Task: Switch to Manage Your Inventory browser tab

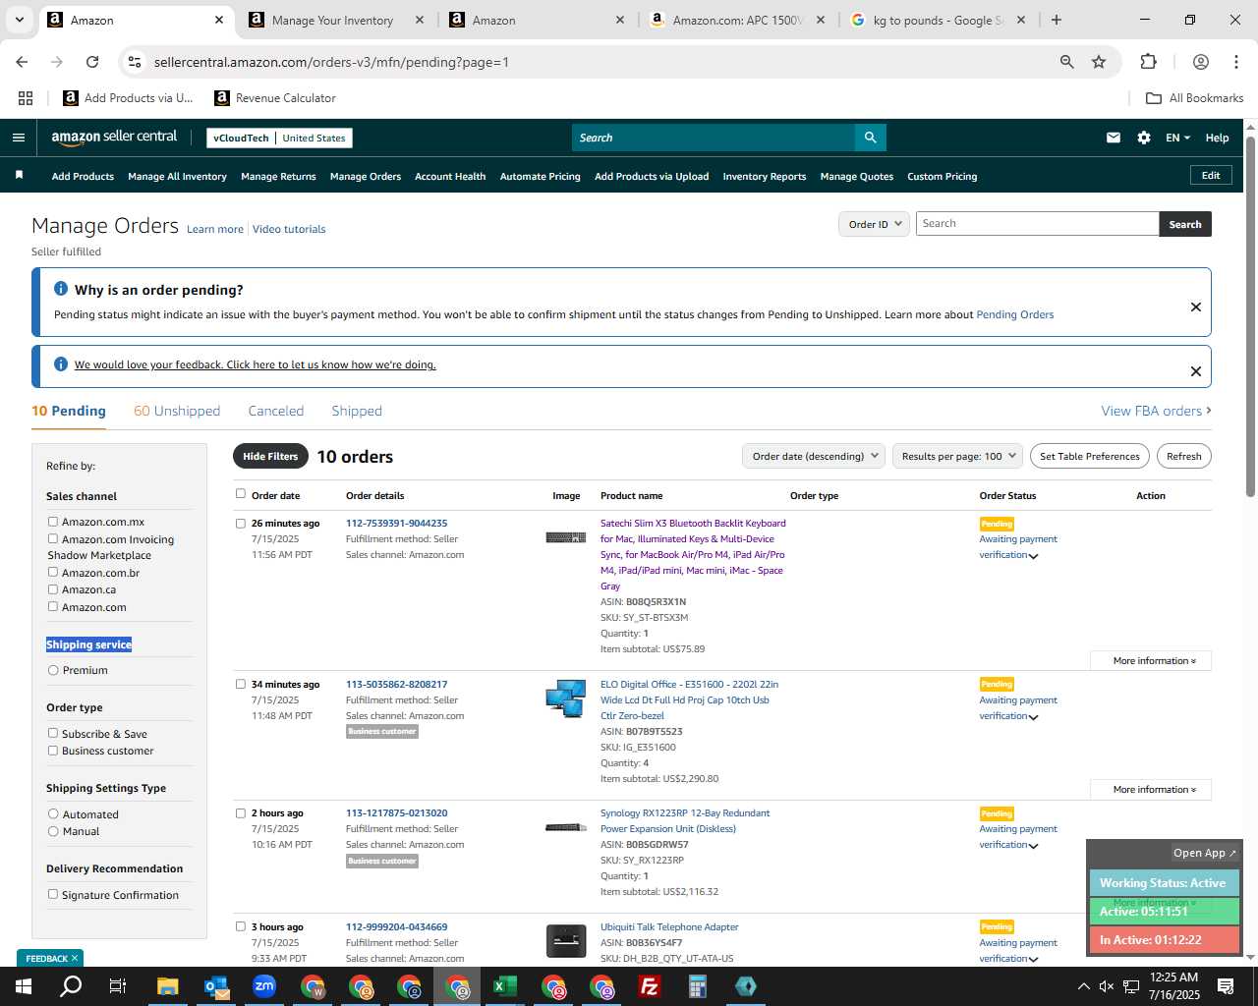Action: 332,20
